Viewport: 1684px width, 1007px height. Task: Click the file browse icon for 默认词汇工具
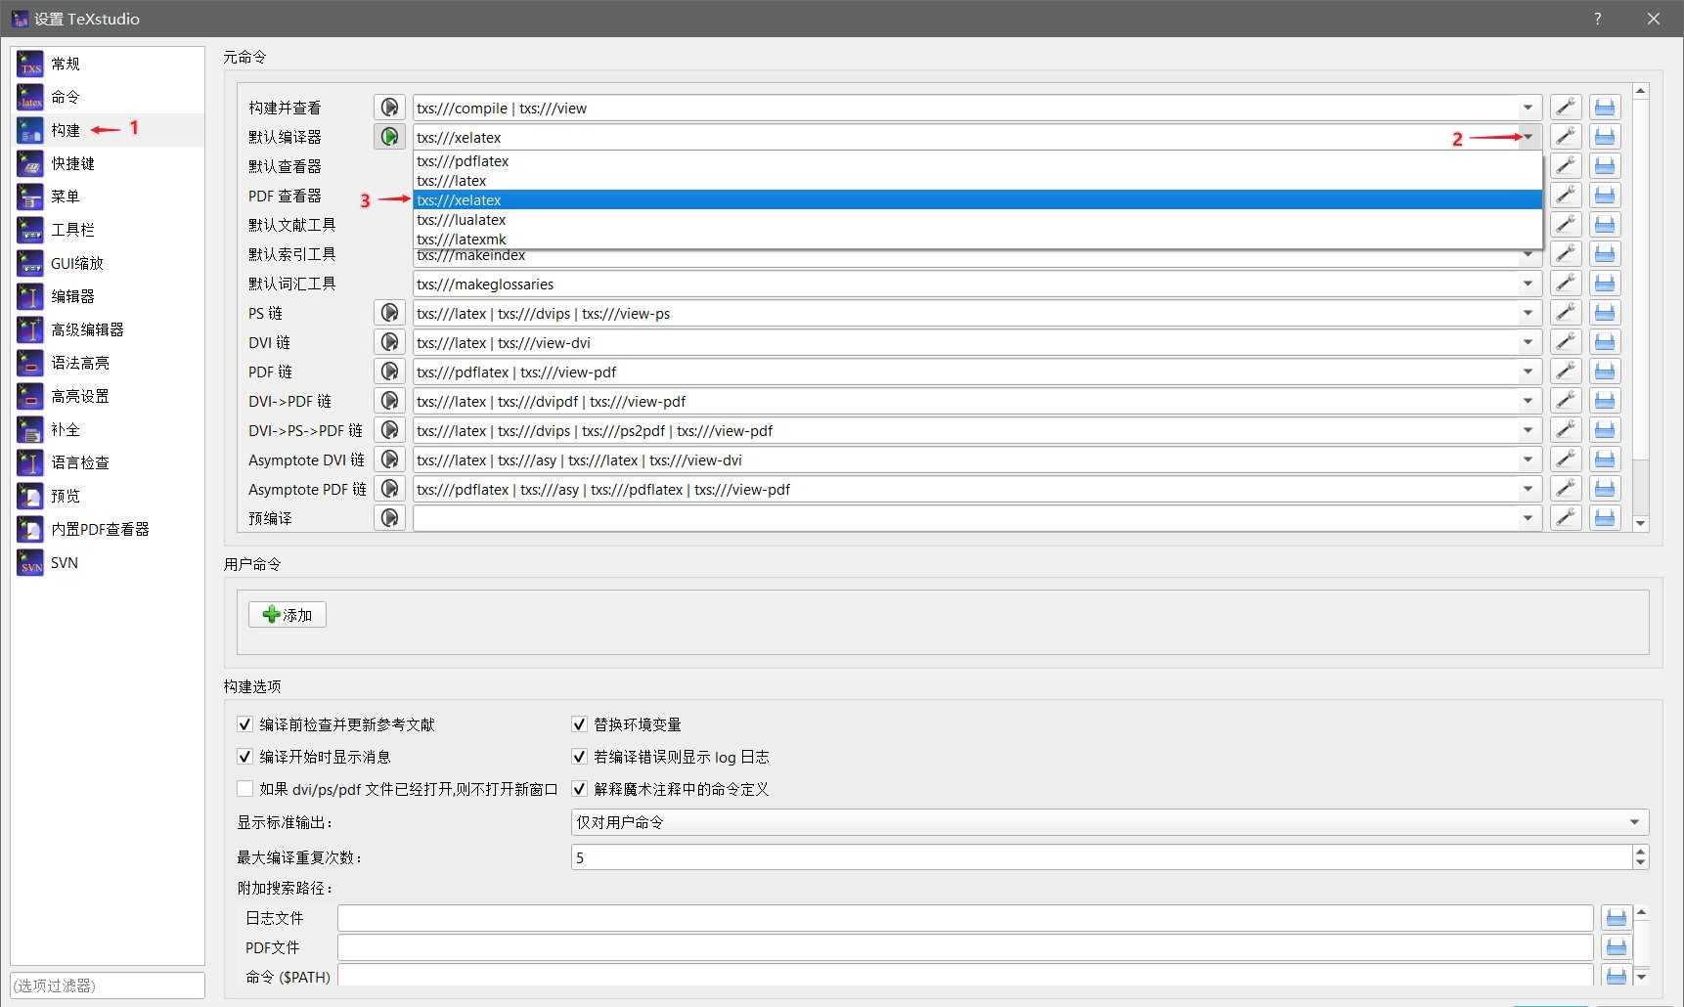pos(1605,284)
